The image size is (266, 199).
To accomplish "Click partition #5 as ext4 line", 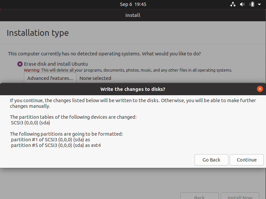I will [56, 145].
